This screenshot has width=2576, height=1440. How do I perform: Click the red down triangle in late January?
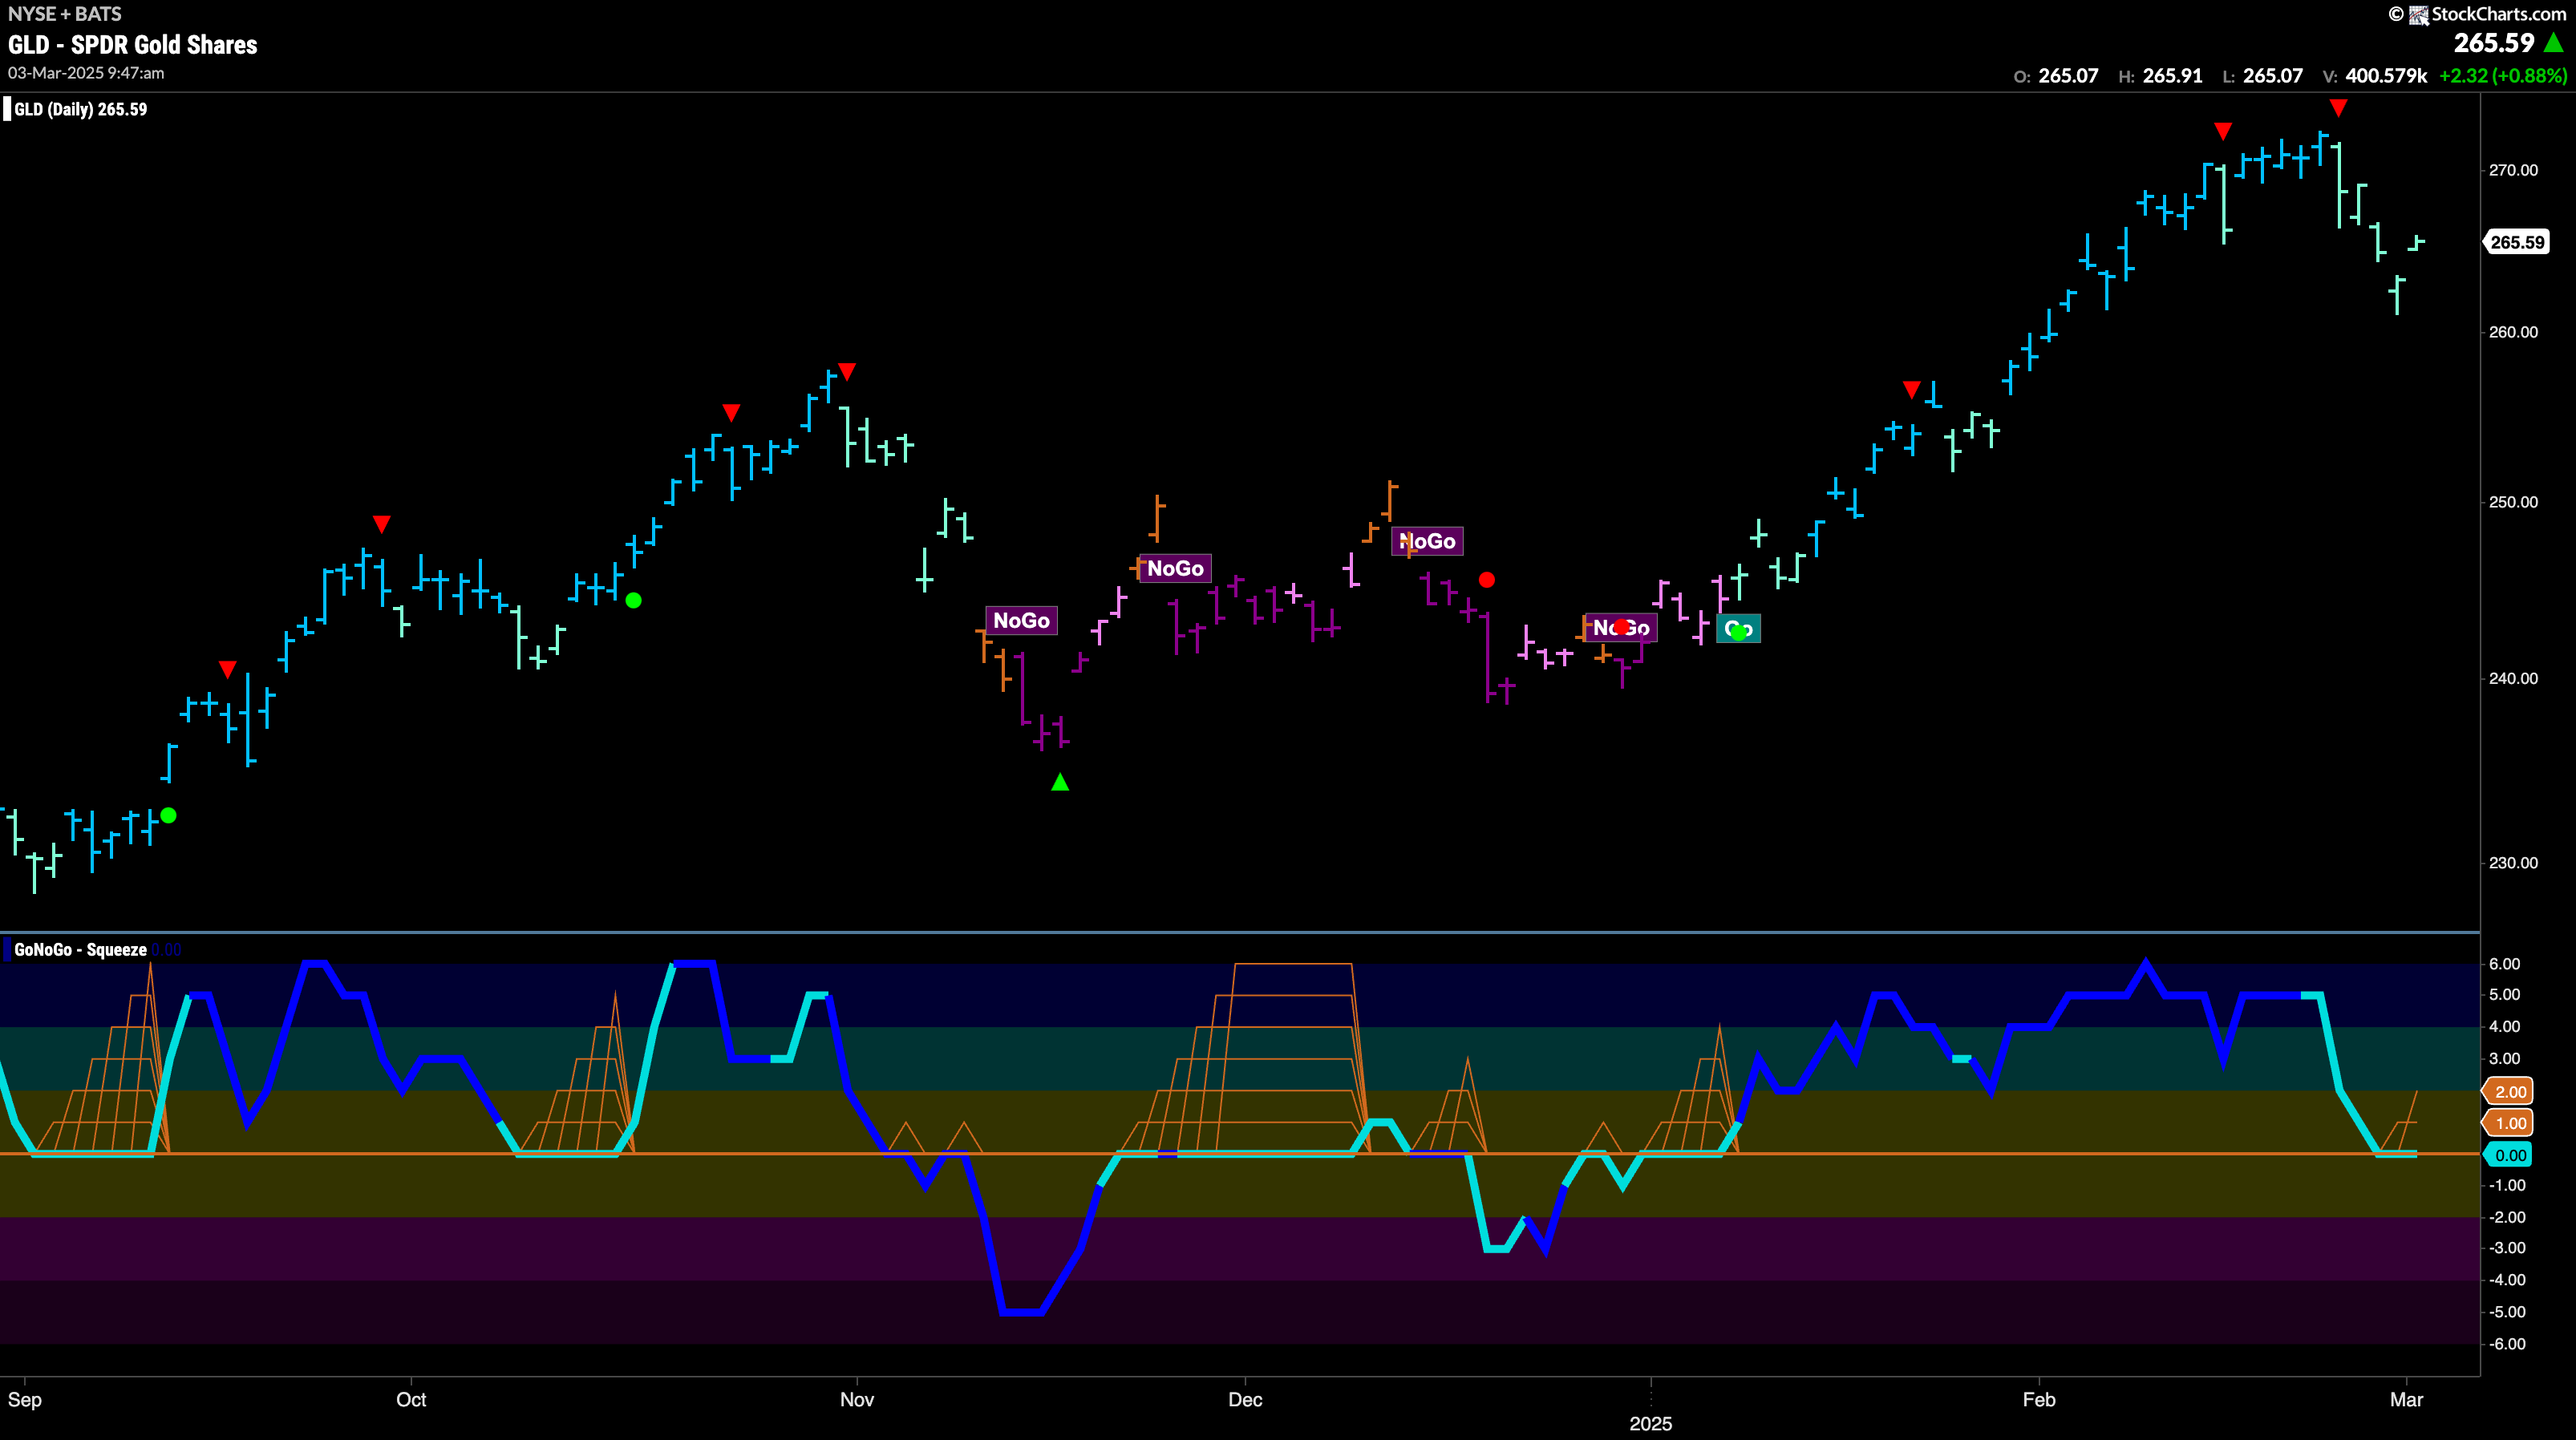coord(1911,389)
